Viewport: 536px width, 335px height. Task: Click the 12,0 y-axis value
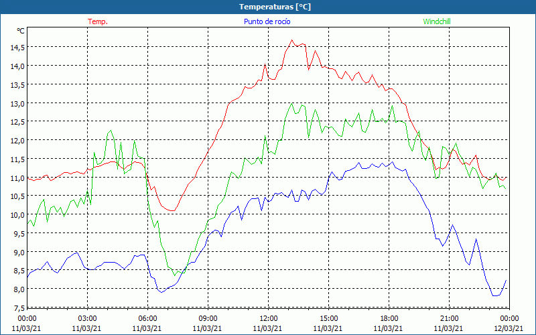(x=17, y=141)
